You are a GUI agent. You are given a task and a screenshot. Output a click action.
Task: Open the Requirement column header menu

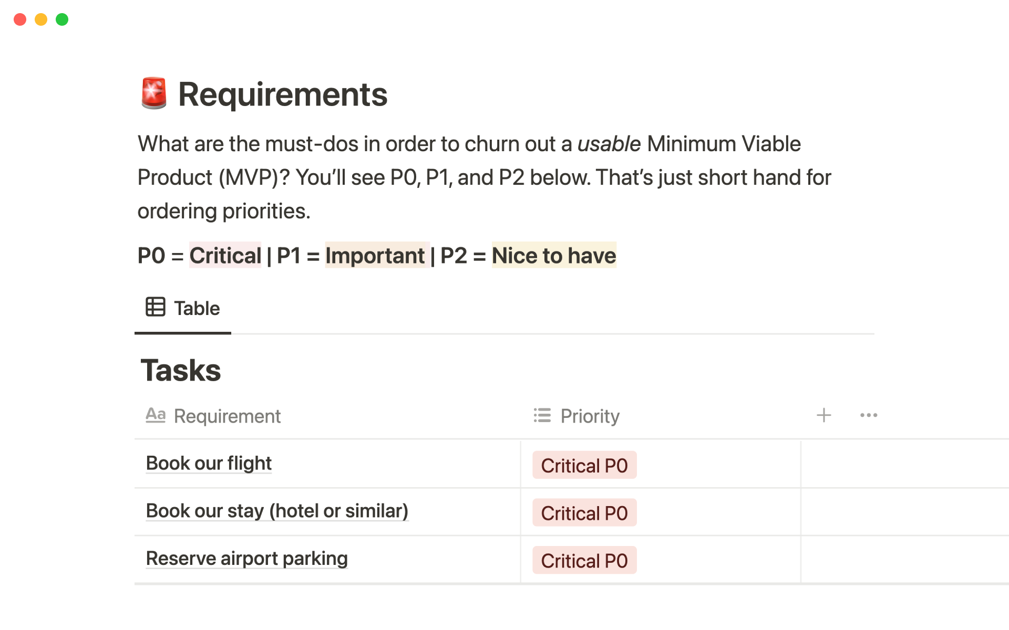pos(227,416)
